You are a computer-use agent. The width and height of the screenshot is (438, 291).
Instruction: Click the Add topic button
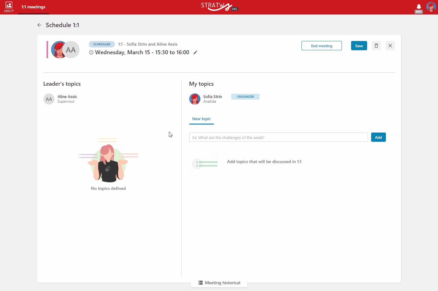click(x=379, y=137)
